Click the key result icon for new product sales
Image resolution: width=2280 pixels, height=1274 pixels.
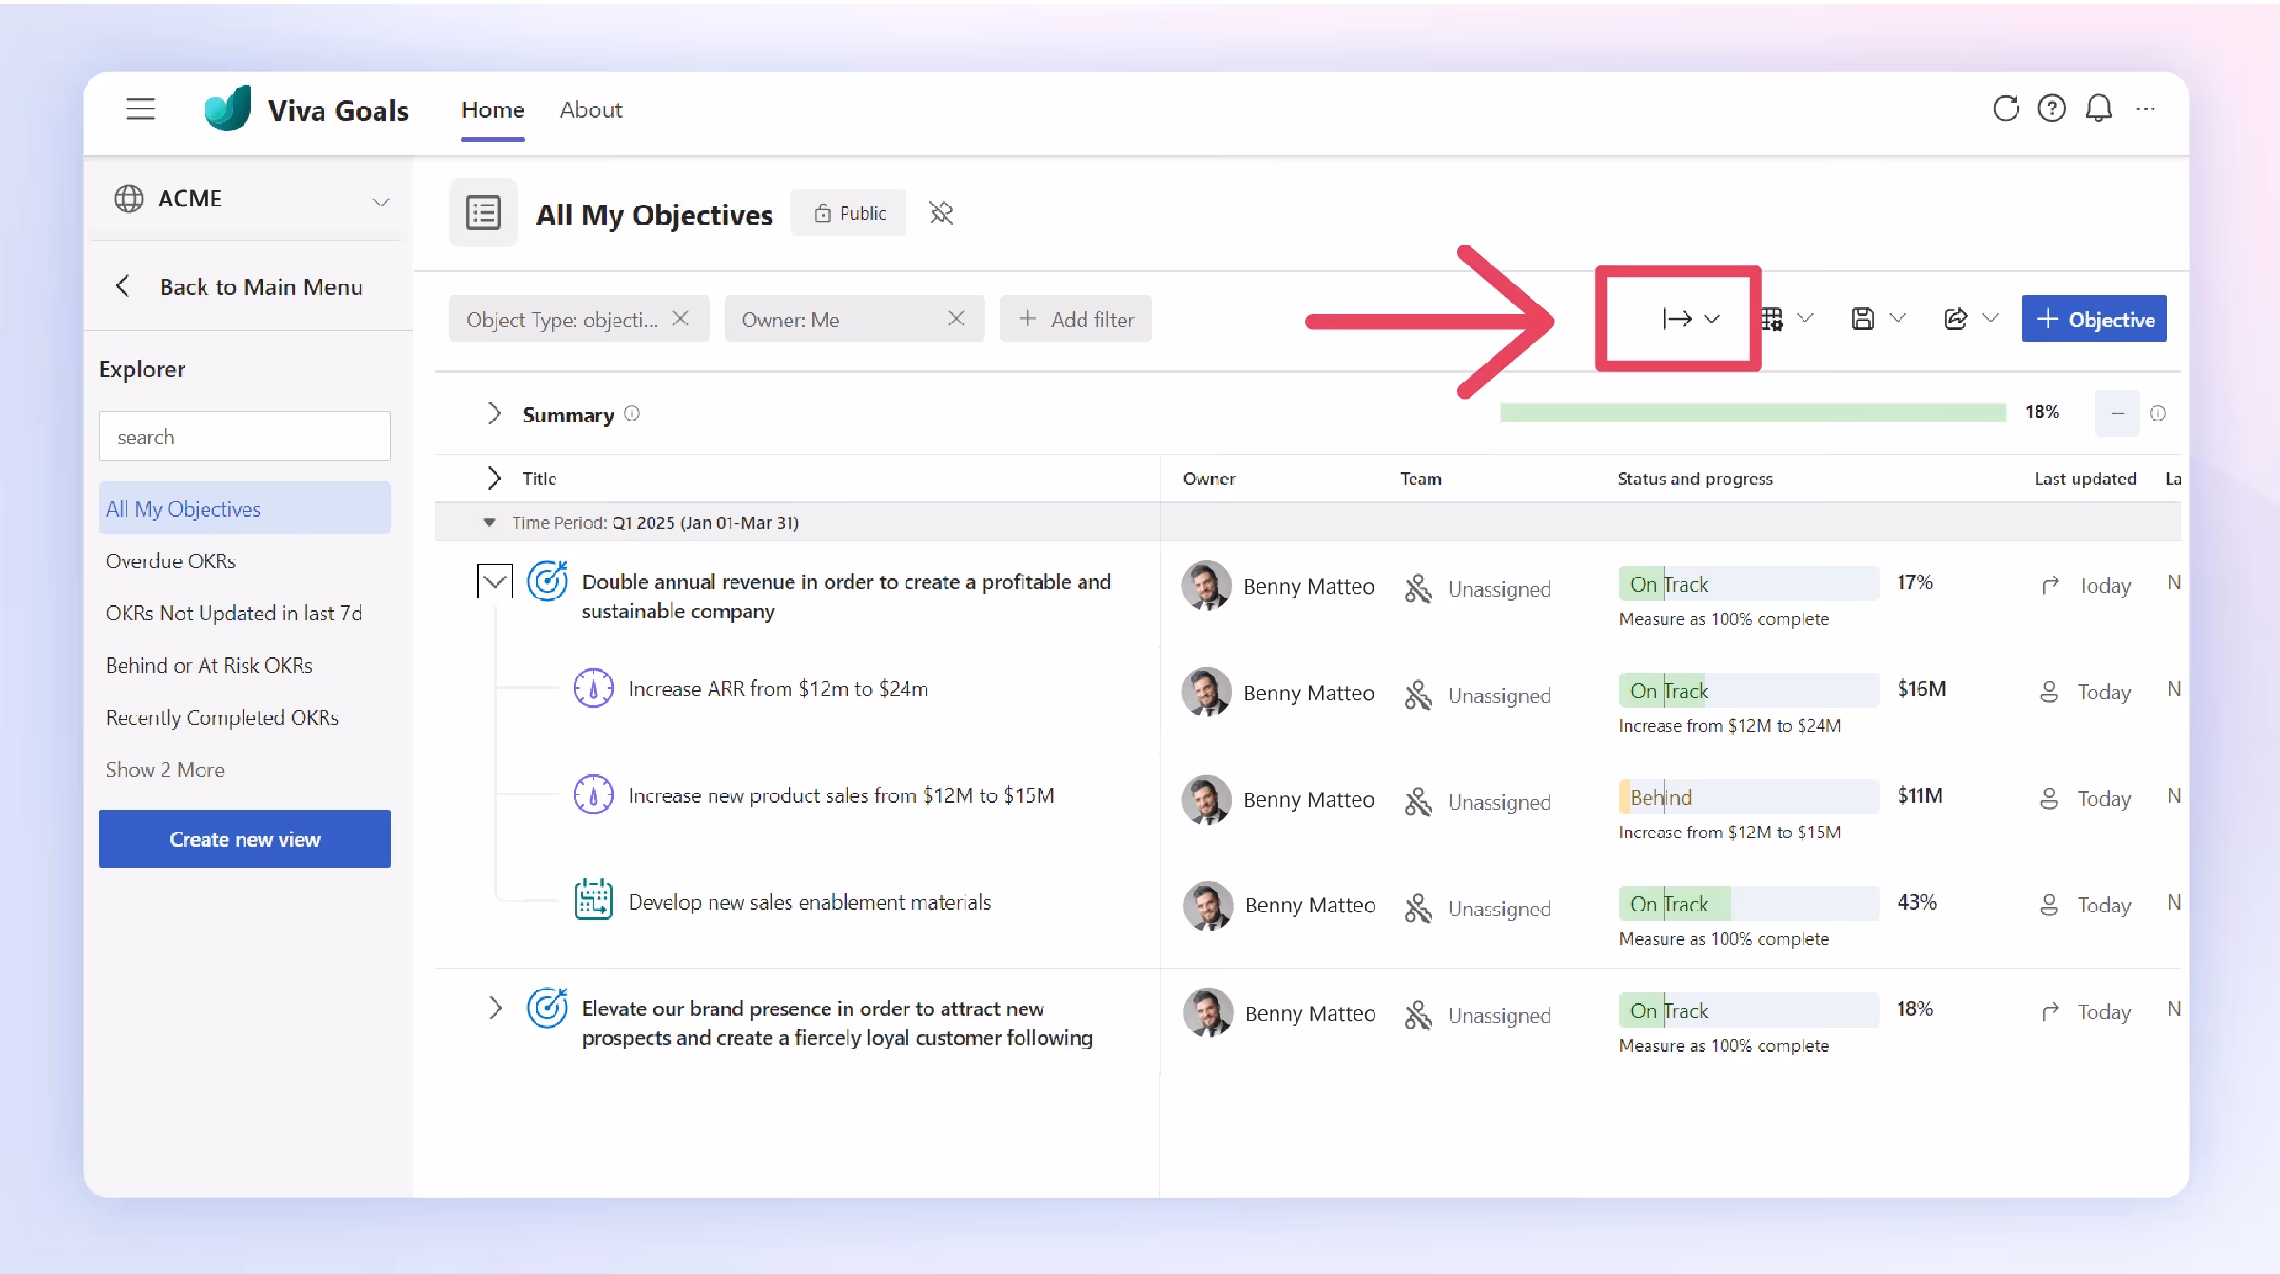594,794
